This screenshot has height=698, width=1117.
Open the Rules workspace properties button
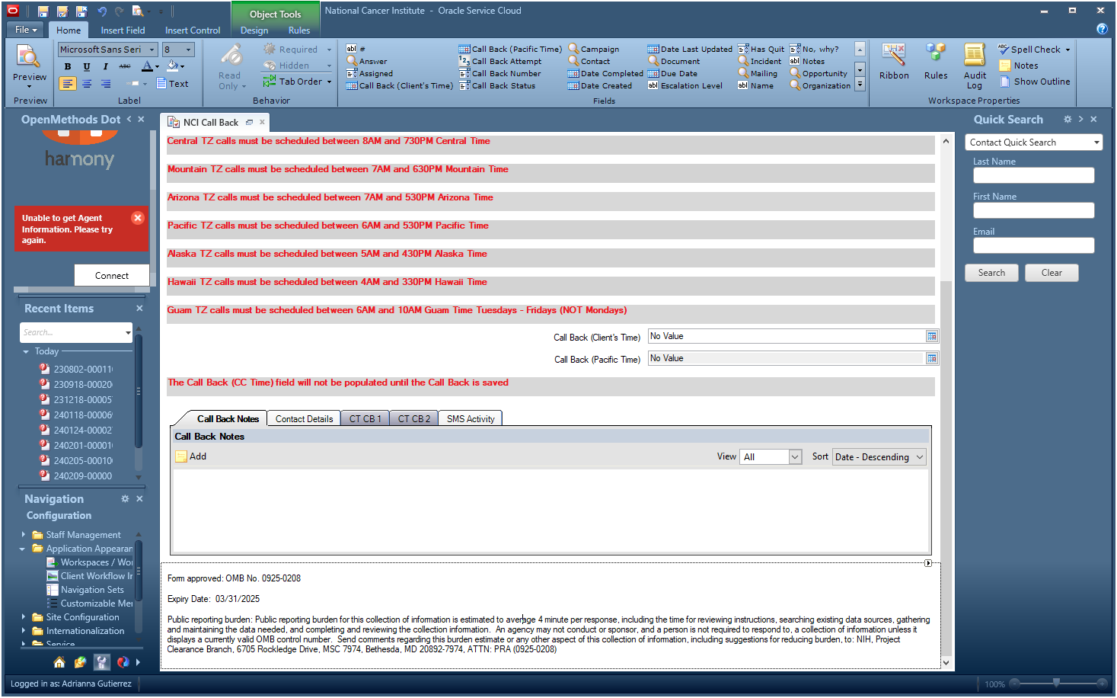click(x=936, y=62)
